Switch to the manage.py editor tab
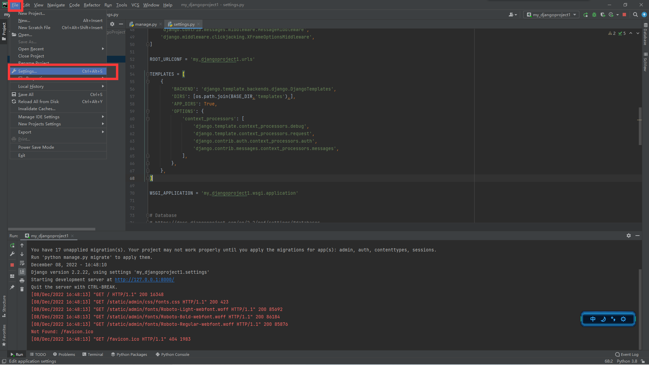The image size is (649, 365). point(146,24)
